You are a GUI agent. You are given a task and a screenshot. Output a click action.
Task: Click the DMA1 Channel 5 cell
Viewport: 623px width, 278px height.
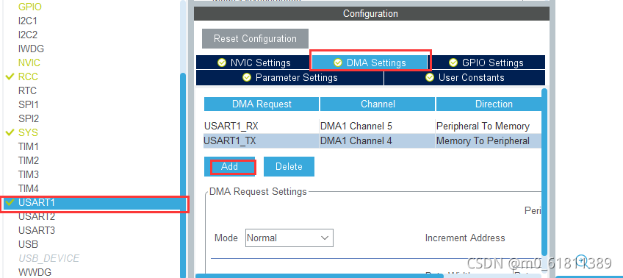(377, 126)
